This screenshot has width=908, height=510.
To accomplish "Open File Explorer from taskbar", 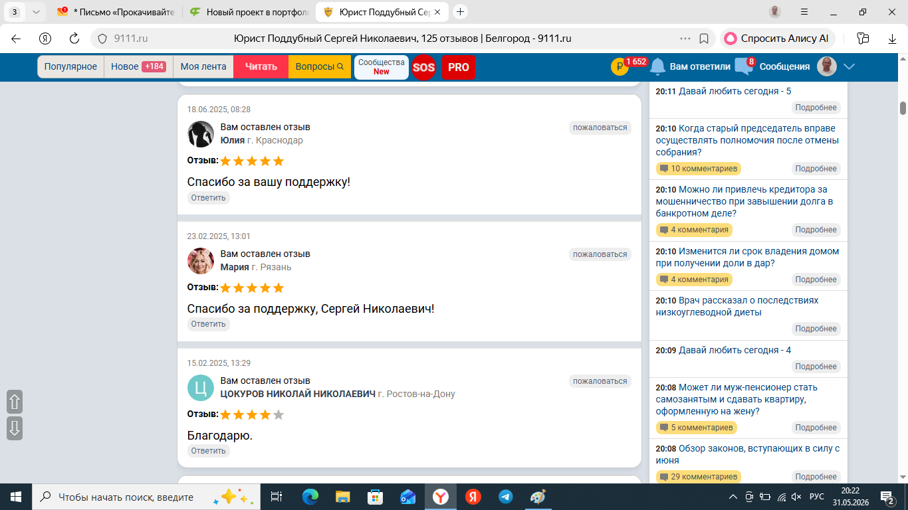I will pos(342,497).
